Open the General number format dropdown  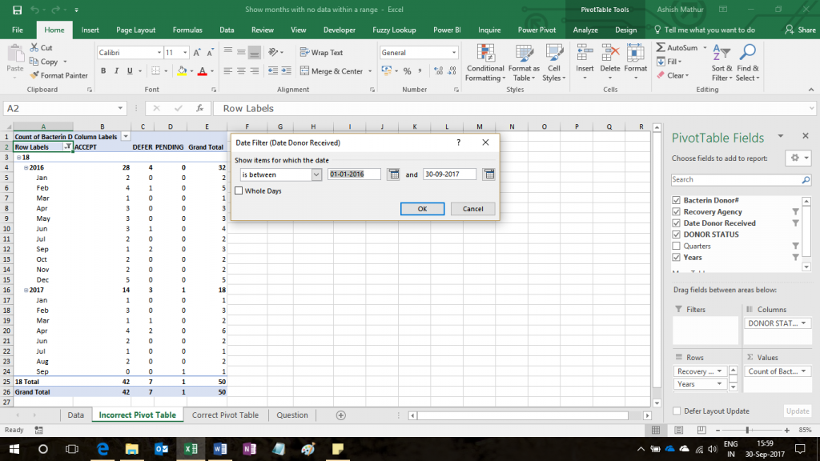tap(453, 53)
